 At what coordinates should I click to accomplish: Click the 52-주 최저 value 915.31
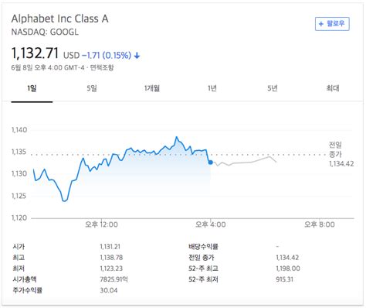point(284,279)
